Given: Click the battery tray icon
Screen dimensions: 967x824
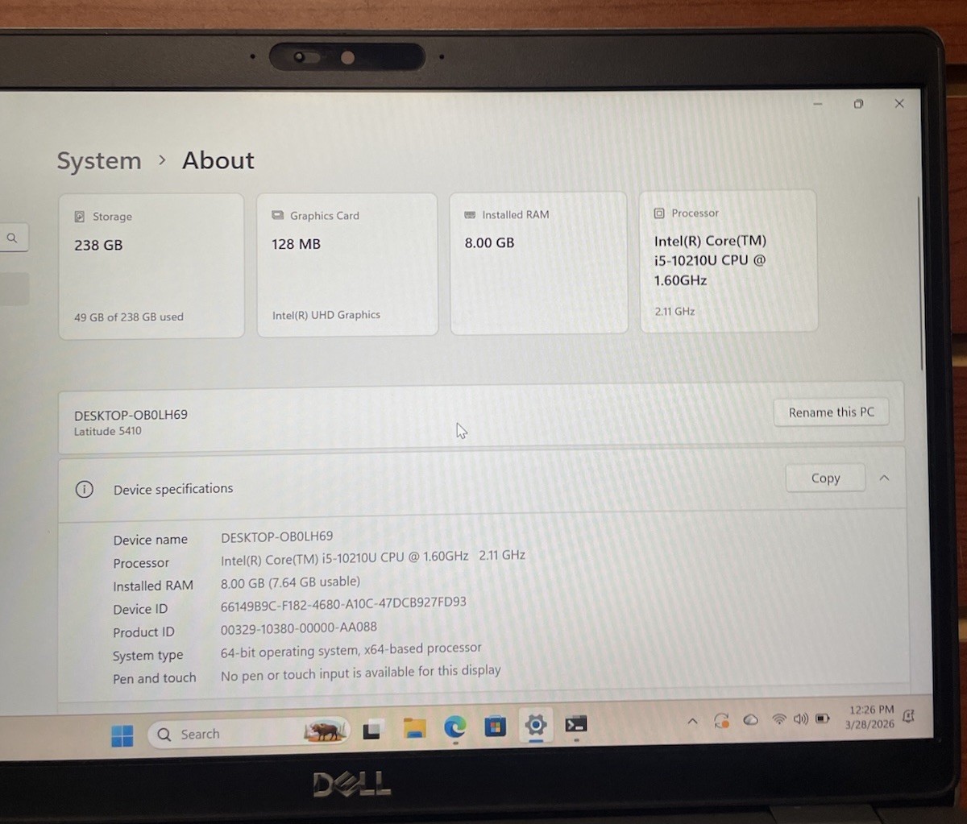Looking at the screenshot, I should [822, 718].
